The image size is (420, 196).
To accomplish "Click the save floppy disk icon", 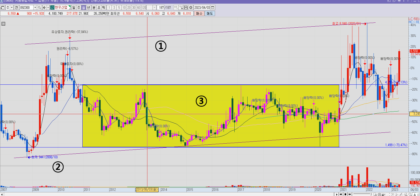I will [186, 7].
